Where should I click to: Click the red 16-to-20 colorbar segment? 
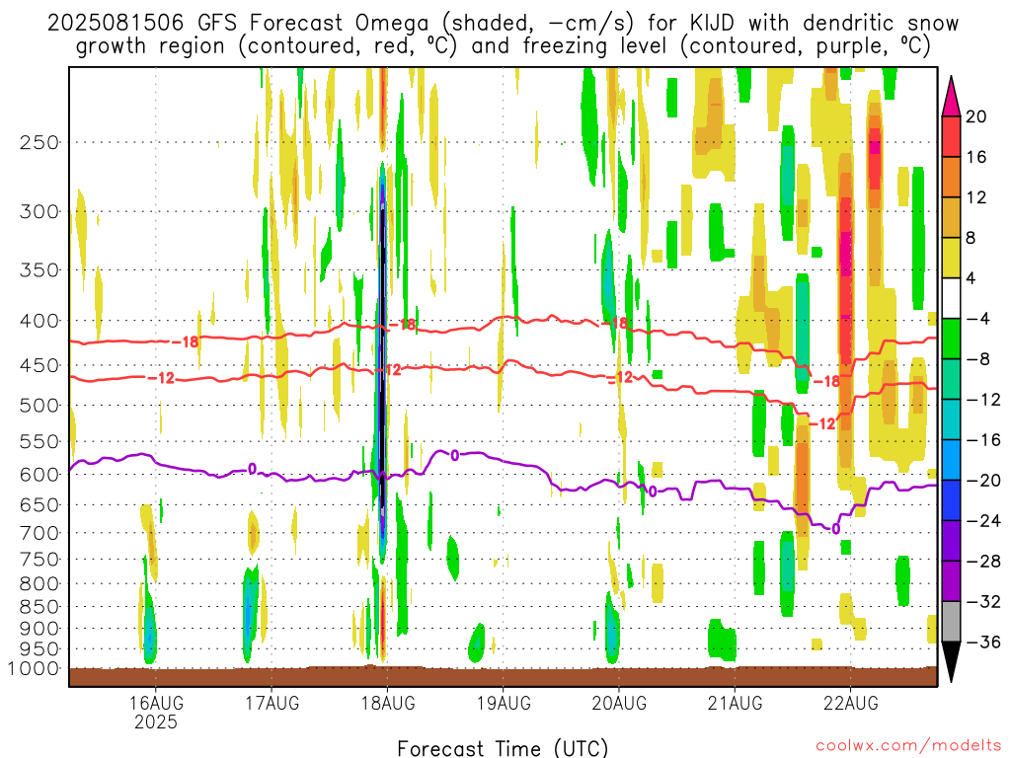pos(951,136)
